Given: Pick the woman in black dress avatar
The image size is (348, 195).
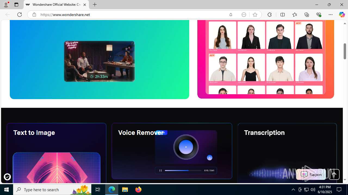Looking at the screenshot, I should click(251, 67).
